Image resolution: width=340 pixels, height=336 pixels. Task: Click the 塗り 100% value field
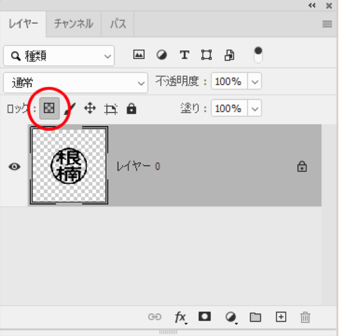point(229,108)
